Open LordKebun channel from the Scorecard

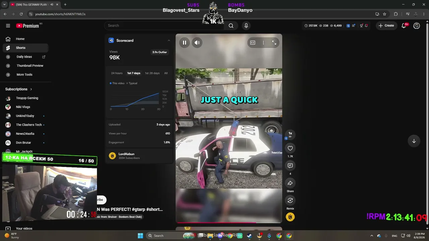[x=126, y=154]
